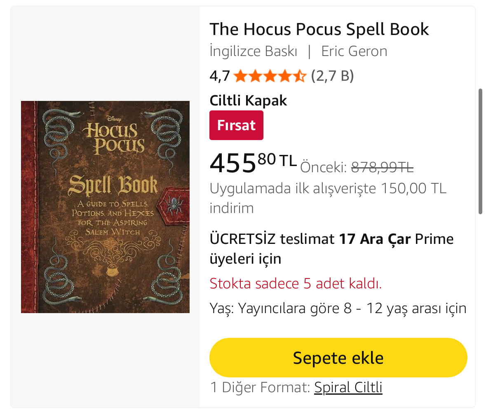Click the İngilizce Baskı edition label
The image size is (486, 412).
click(x=253, y=51)
